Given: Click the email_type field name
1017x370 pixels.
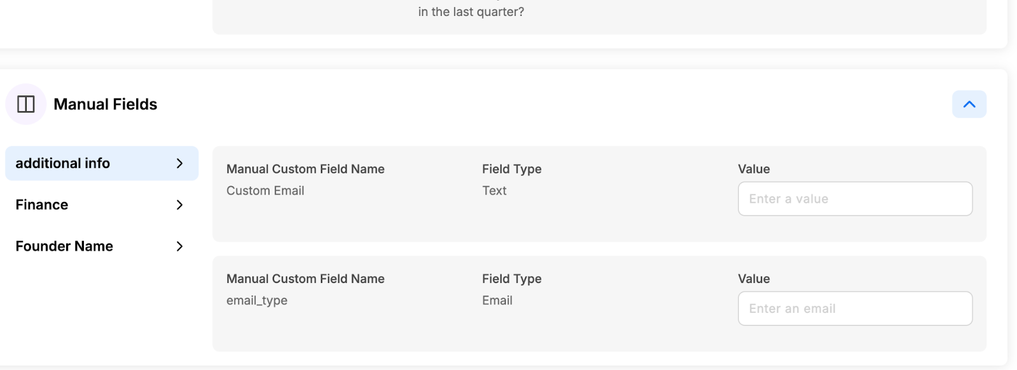Looking at the screenshot, I should [257, 301].
